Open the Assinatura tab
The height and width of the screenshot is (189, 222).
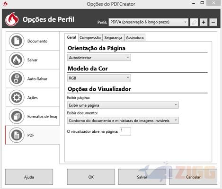coord(135,38)
